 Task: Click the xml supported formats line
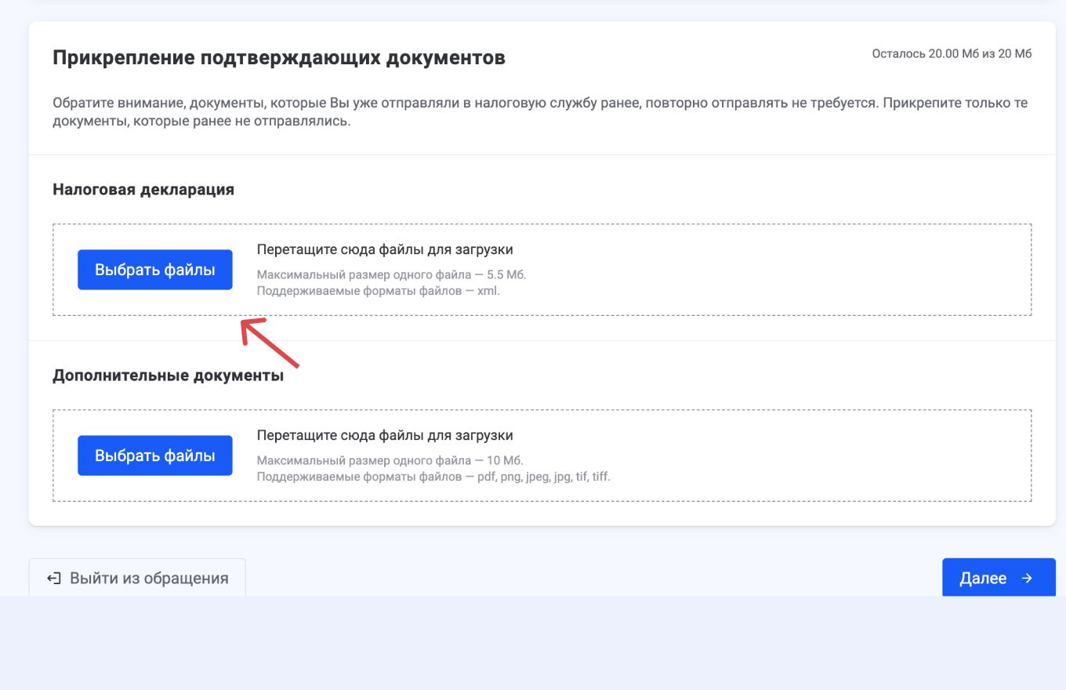click(x=378, y=291)
